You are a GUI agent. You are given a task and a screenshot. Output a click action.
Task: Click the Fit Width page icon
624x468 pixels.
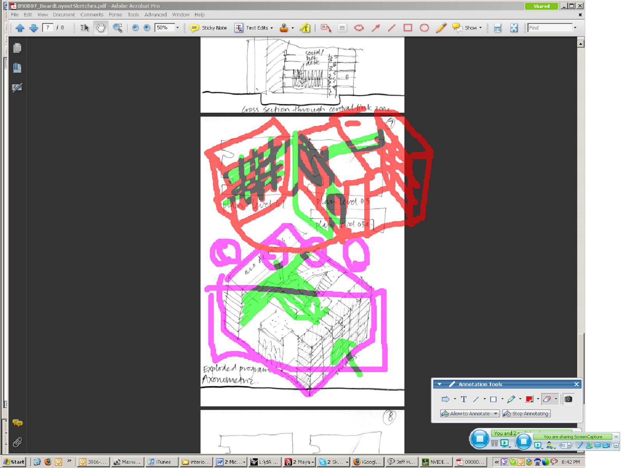point(497,28)
